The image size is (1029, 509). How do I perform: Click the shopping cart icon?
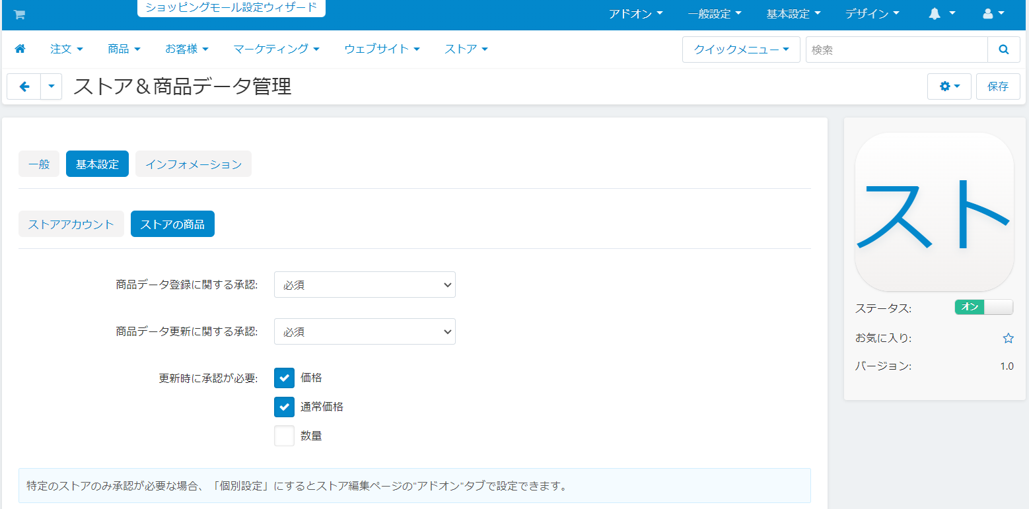pos(19,15)
